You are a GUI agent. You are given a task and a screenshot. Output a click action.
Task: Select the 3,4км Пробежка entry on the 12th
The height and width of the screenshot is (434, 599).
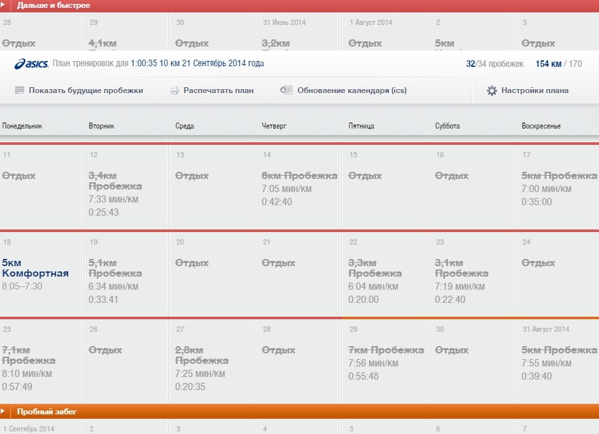pos(115,181)
